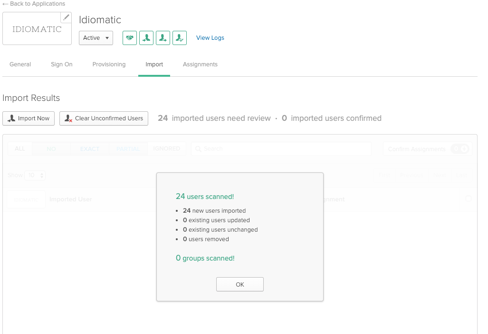Switch to the Sign On tab
The width and height of the screenshot is (488, 334).
[62, 64]
